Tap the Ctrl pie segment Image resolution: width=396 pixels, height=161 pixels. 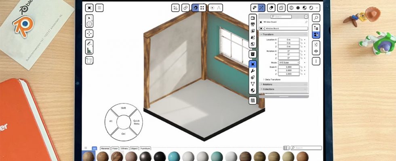click(x=124, y=134)
